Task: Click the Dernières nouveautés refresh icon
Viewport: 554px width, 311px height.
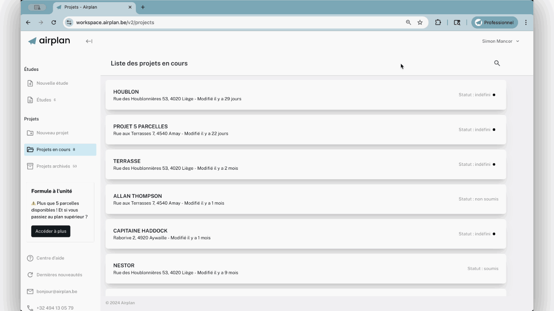Action: pos(30,275)
